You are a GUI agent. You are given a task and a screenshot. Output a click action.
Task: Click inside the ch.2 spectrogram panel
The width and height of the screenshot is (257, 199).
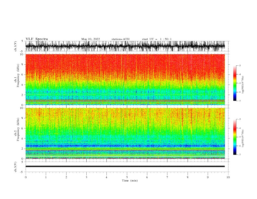[125, 133]
